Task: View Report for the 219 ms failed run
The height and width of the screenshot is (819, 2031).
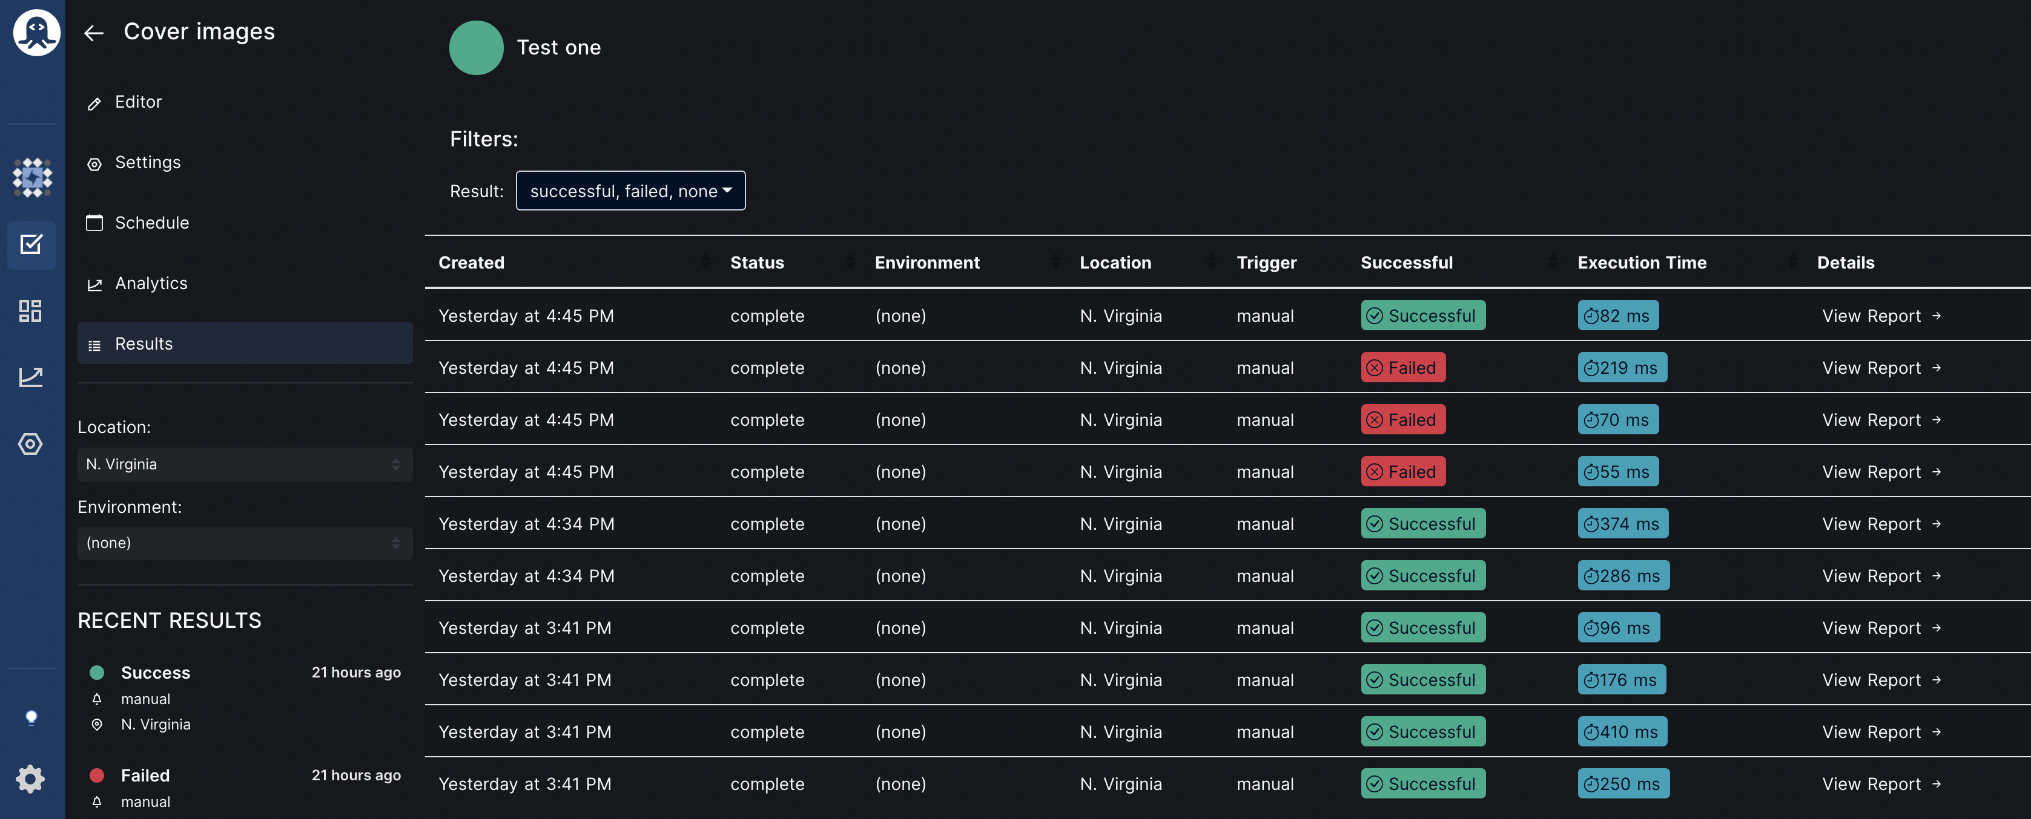Action: 1880,368
